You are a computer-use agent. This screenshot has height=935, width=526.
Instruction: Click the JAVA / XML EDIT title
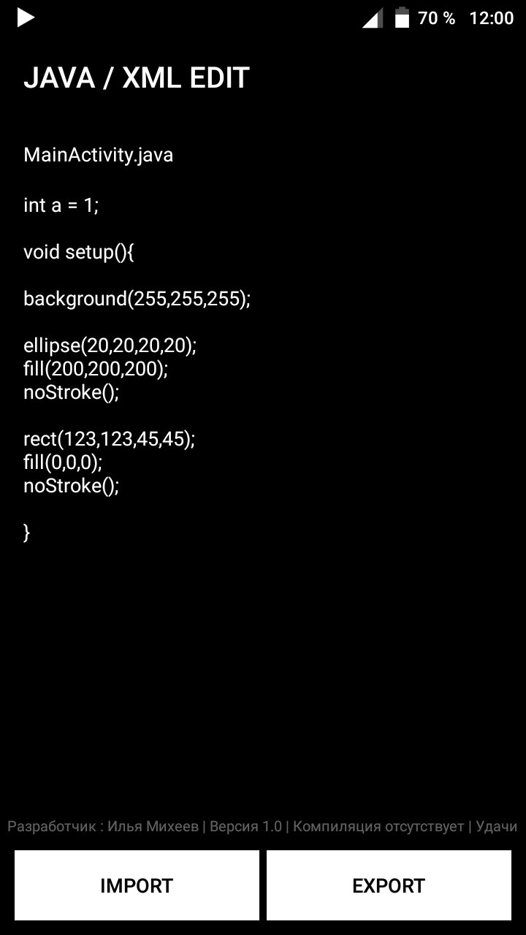click(137, 77)
